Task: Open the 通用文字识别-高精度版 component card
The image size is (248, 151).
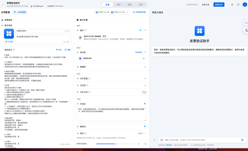Action: click(x=112, y=38)
